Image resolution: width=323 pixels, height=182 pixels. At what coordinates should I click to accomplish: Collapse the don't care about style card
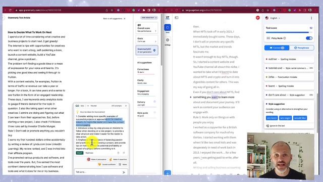289,95
